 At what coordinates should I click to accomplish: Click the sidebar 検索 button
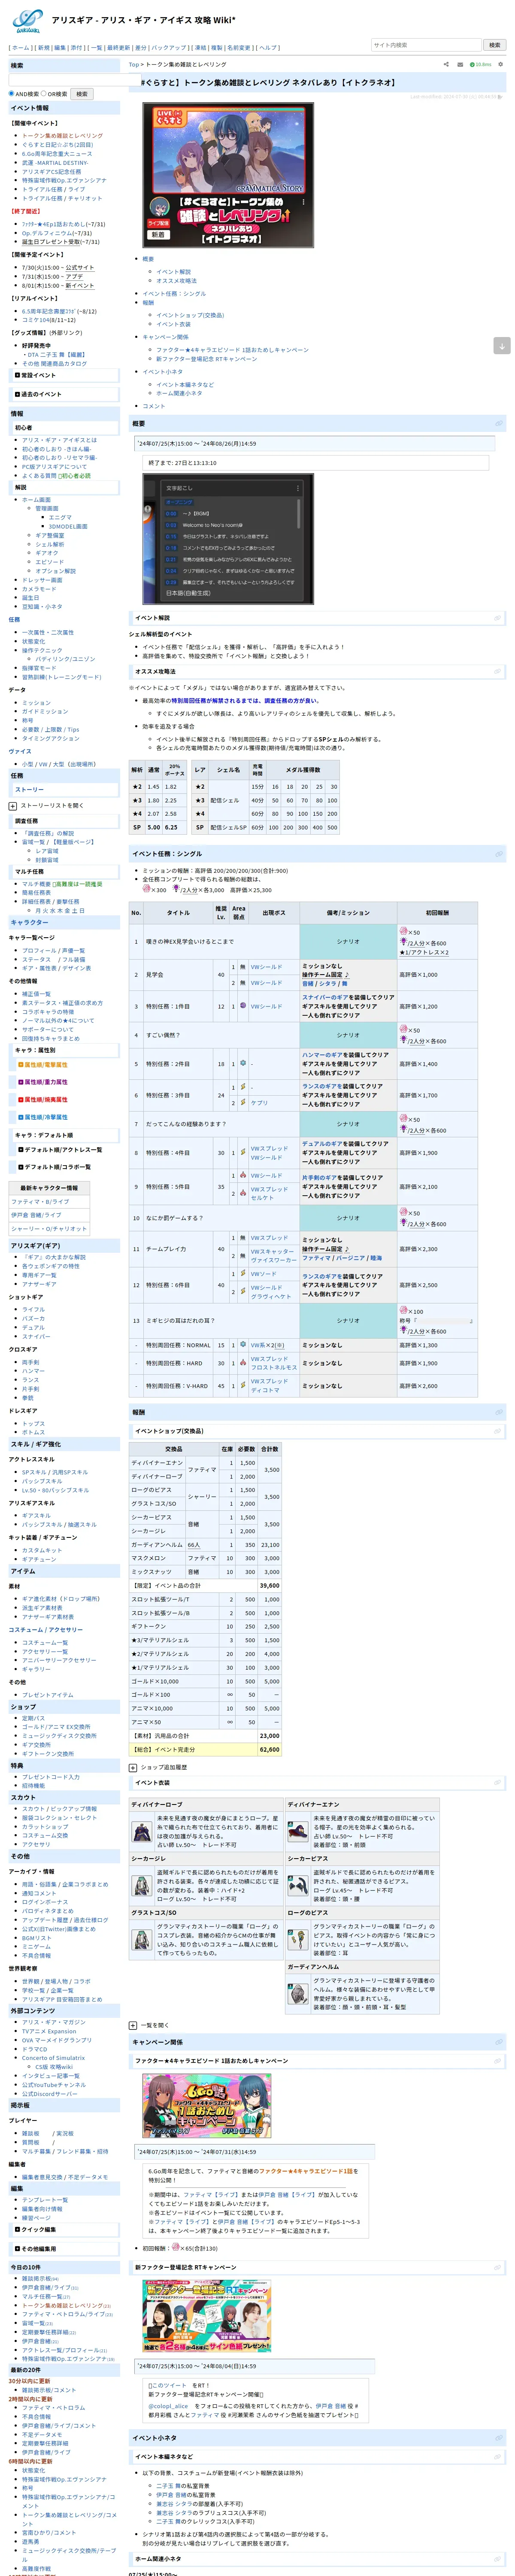[82, 94]
